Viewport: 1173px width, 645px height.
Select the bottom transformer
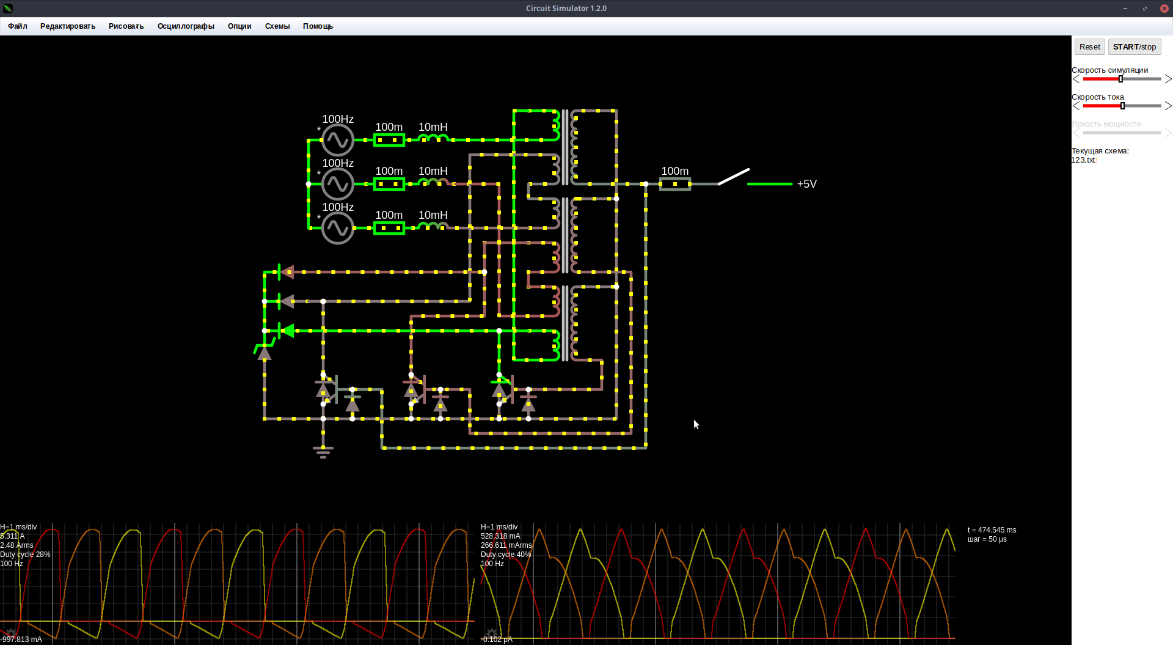click(565, 323)
